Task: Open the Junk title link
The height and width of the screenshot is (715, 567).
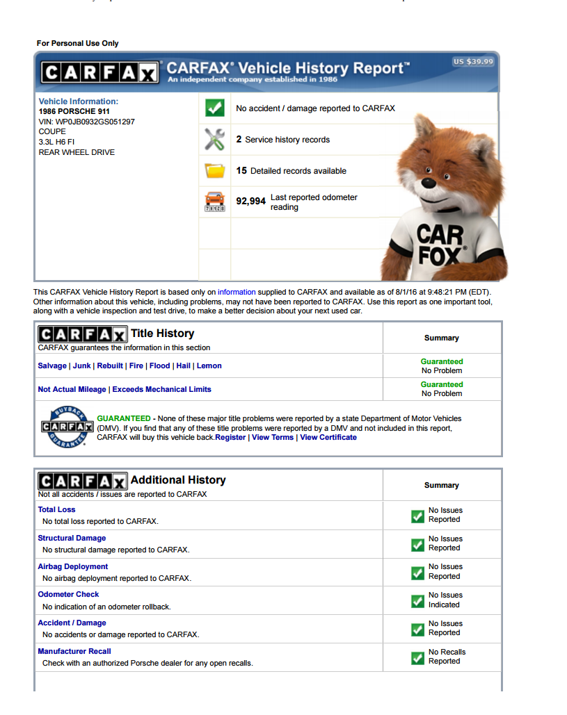Action: 81,365
